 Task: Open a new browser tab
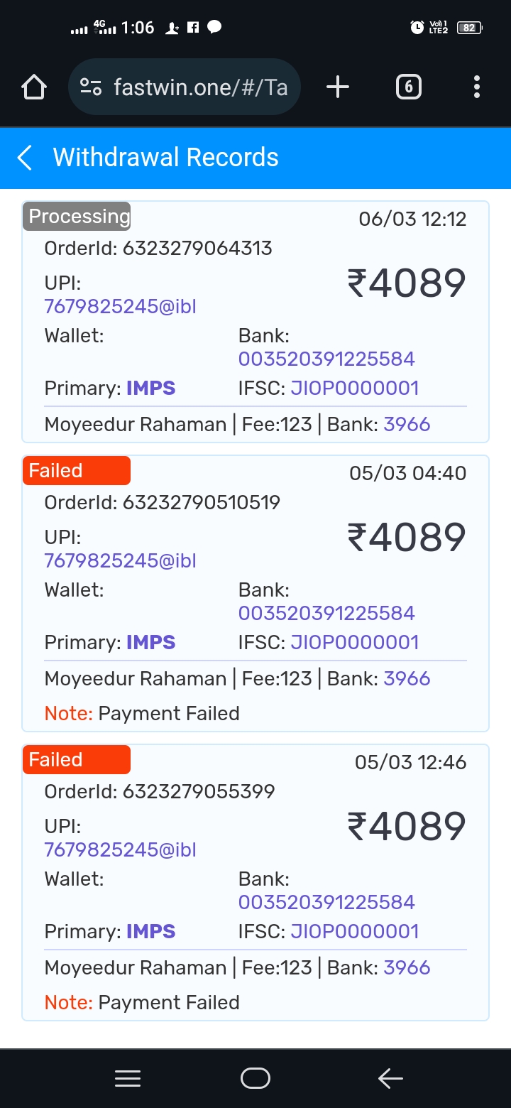(x=338, y=87)
